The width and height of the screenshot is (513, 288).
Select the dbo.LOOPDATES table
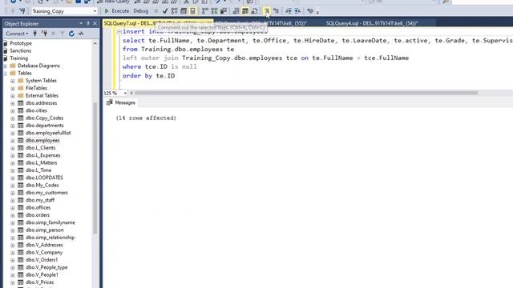(44, 178)
